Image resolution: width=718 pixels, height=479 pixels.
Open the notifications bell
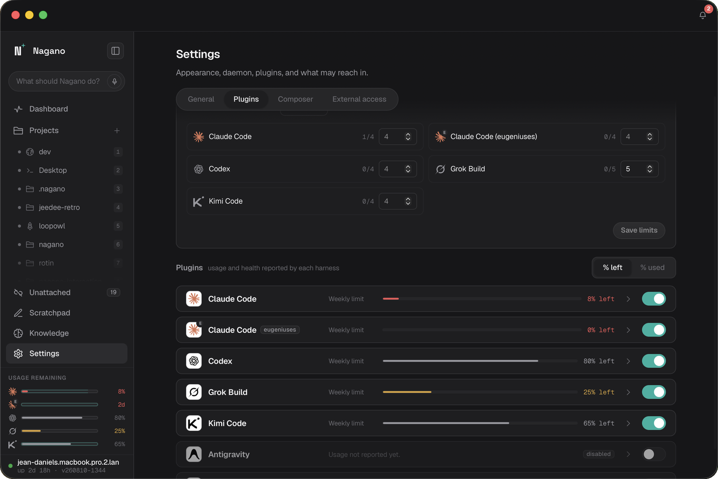click(703, 15)
